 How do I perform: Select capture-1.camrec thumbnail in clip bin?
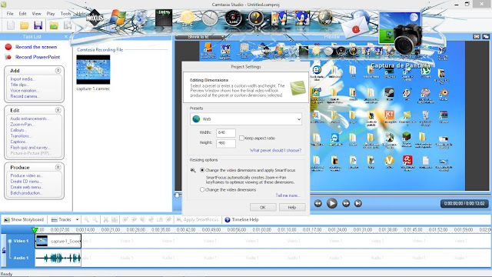point(93,70)
